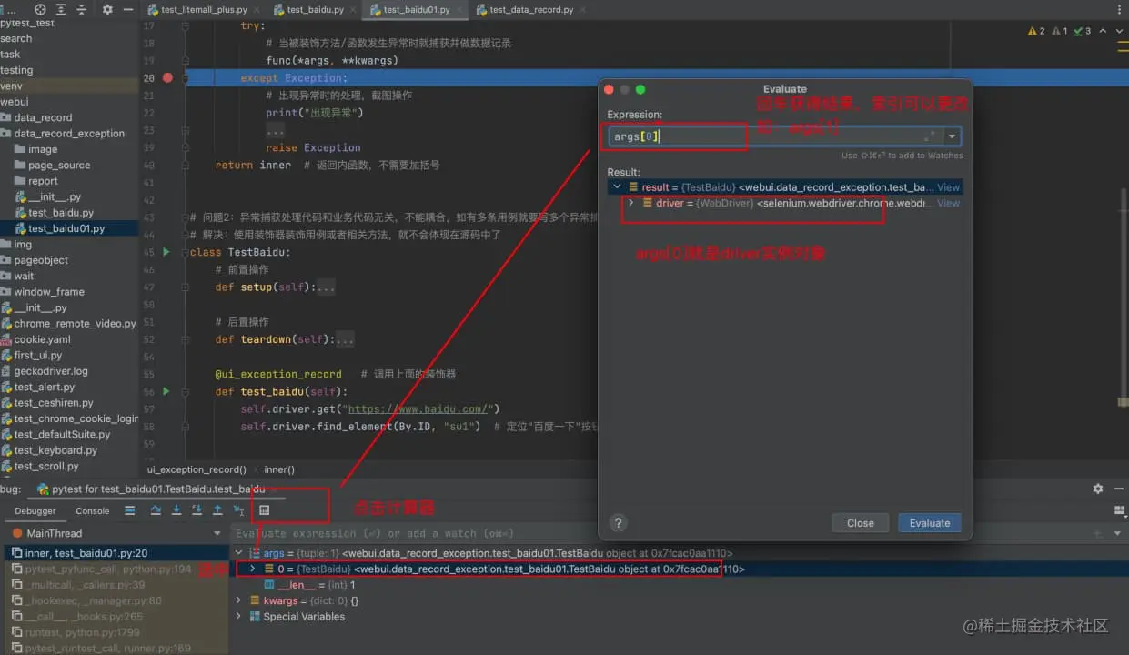This screenshot has height=655, width=1129.
Task: Toggle breakpoint on line 20
Action: click(x=167, y=78)
